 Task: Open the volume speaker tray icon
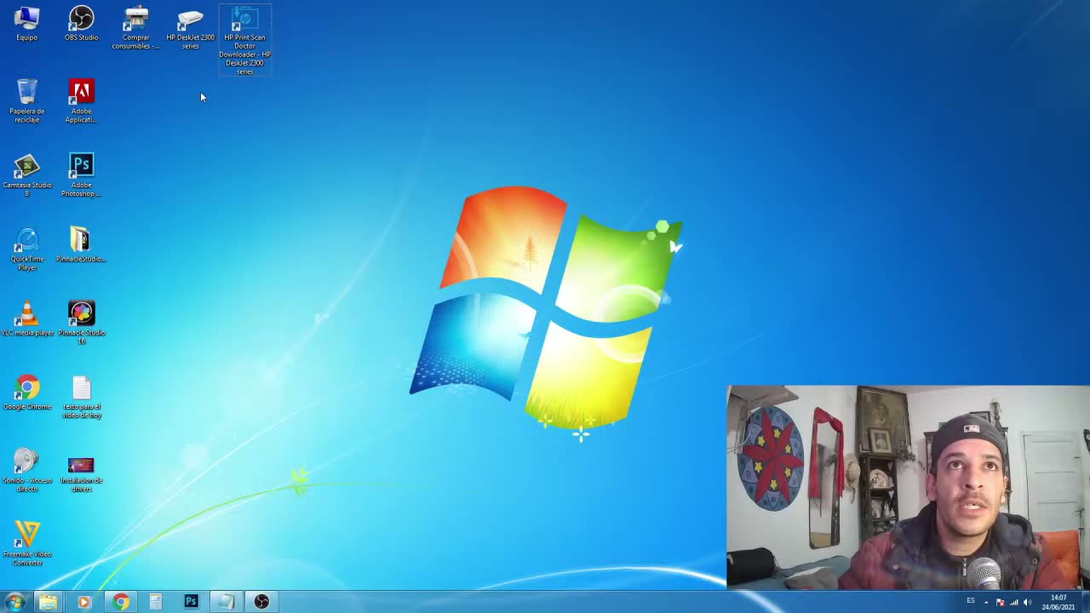pos(1027,602)
